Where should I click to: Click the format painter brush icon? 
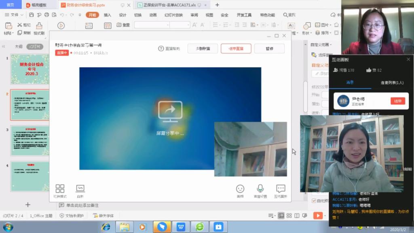pyautogui.click(x=39, y=26)
